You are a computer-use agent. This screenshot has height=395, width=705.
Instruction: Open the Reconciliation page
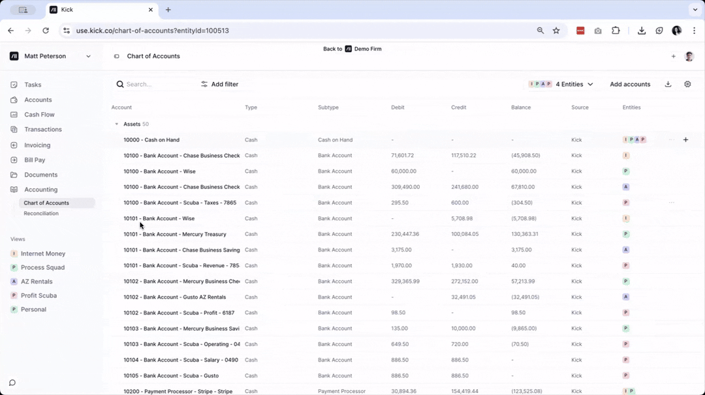click(41, 213)
